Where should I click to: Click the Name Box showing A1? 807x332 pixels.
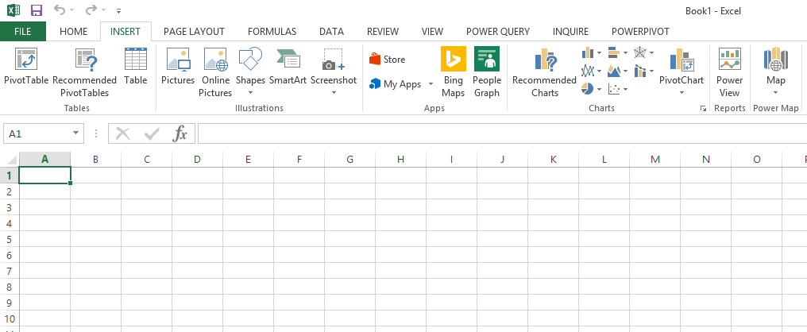tap(43, 133)
